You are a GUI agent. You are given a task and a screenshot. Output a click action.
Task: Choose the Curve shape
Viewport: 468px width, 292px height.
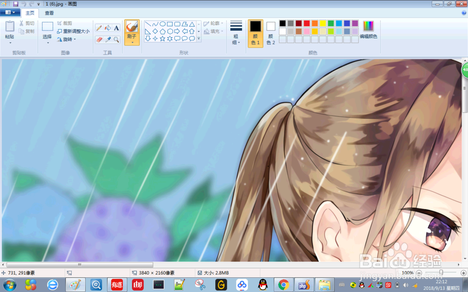pyautogui.click(x=155, y=24)
